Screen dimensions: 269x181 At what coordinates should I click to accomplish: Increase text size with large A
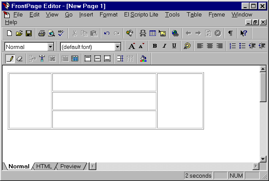132,46
